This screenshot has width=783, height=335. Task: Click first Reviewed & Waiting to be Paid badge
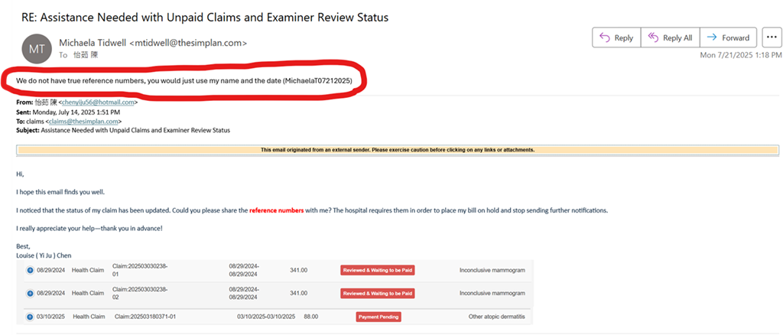click(378, 270)
